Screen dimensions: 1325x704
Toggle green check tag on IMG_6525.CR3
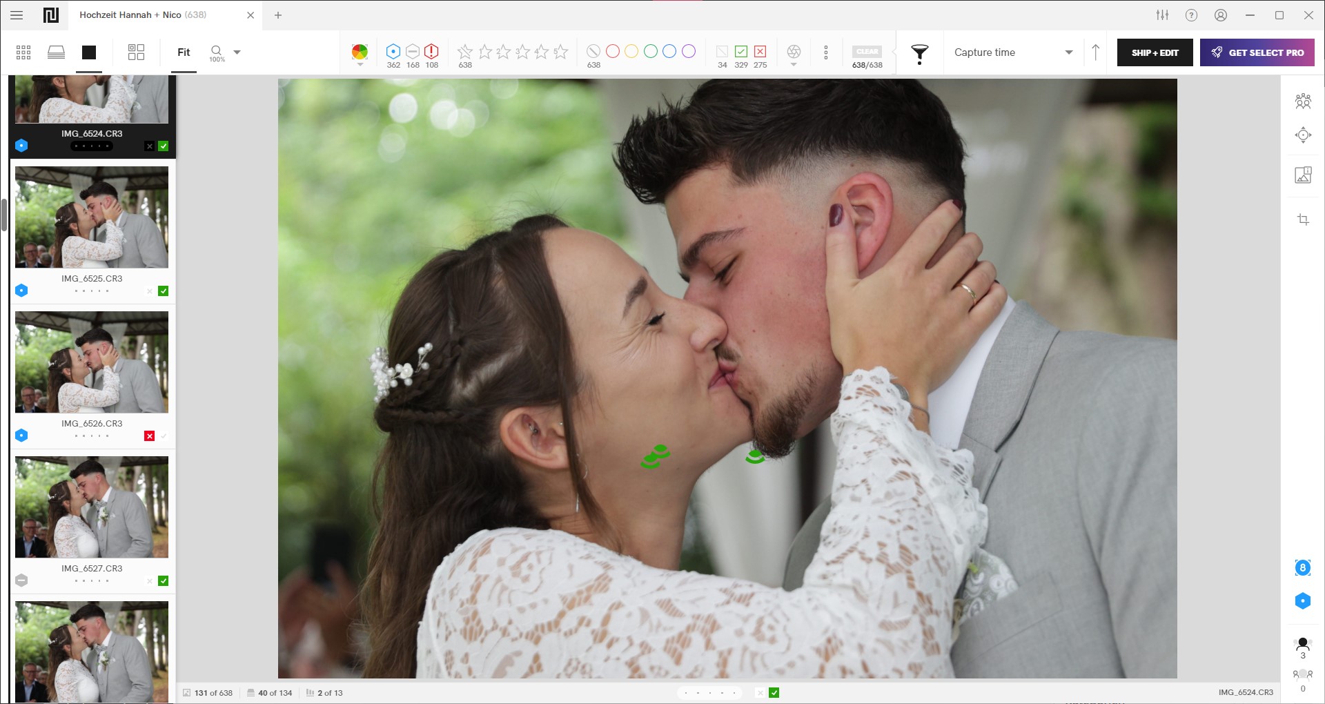click(164, 291)
